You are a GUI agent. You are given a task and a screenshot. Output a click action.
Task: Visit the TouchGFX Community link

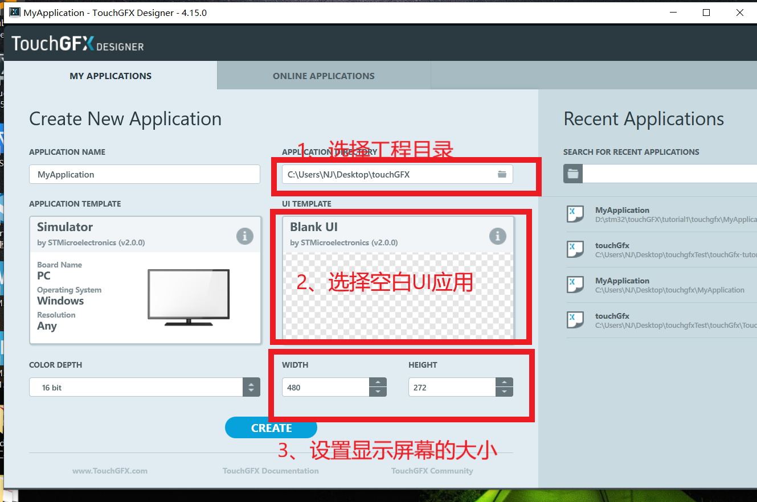(x=432, y=471)
